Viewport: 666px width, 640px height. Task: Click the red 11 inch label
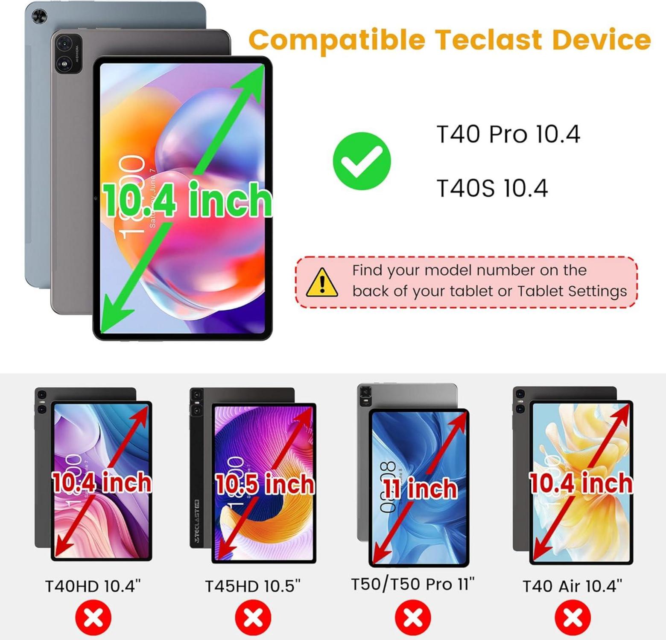(420, 488)
